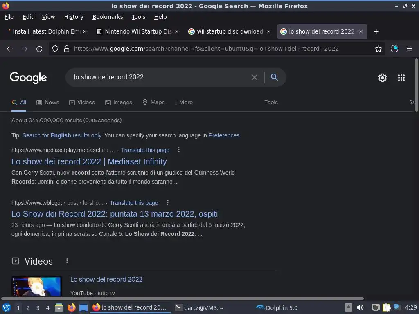Click the Google logo
419x314 pixels.
pyautogui.click(x=28, y=78)
